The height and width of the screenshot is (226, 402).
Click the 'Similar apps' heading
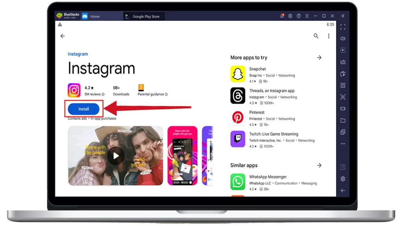(244, 166)
